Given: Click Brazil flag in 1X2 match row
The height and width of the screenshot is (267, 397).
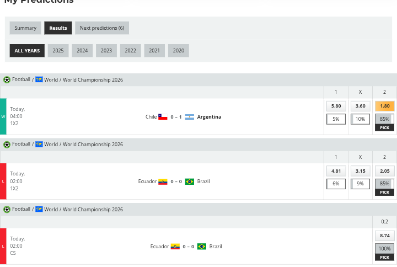Looking at the screenshot, I should [x=190, y=181].
